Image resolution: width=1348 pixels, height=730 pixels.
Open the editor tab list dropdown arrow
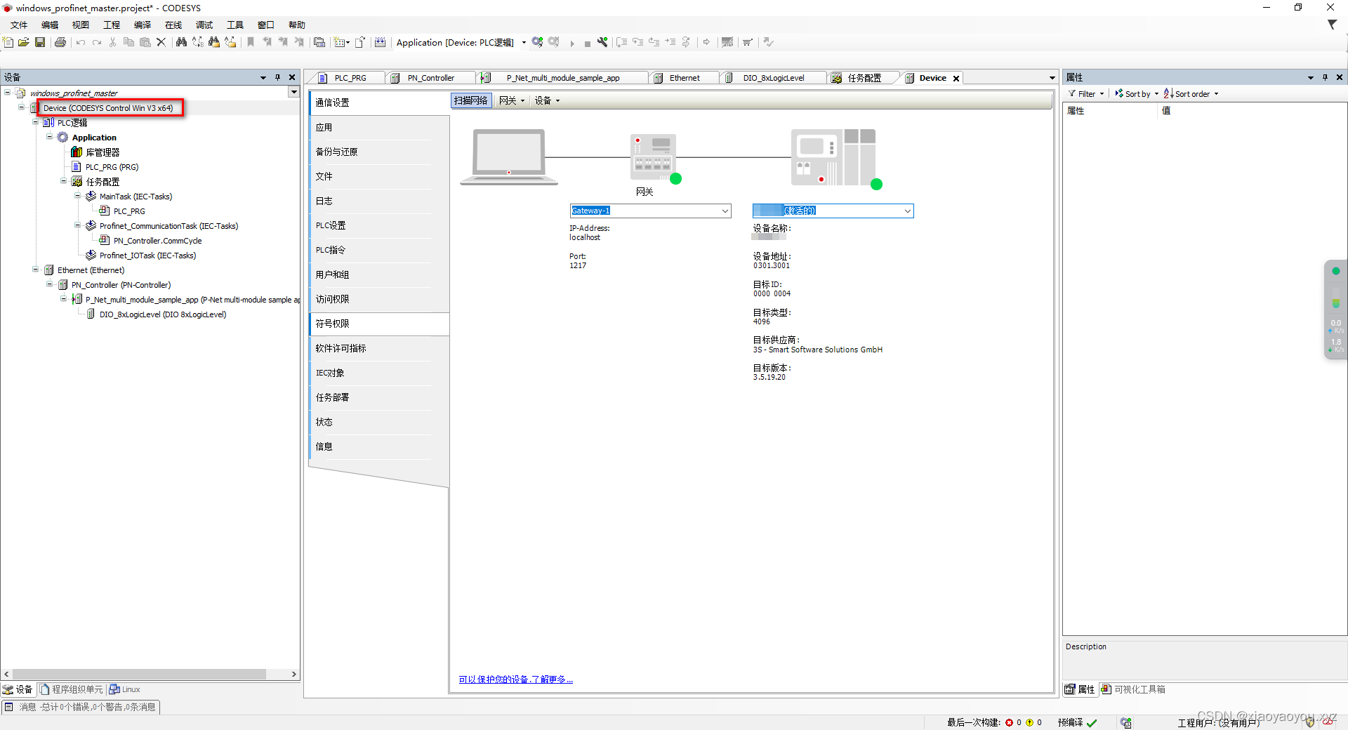1052,78
